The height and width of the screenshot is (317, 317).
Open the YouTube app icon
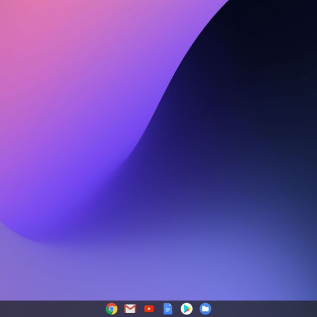[149, 309]
